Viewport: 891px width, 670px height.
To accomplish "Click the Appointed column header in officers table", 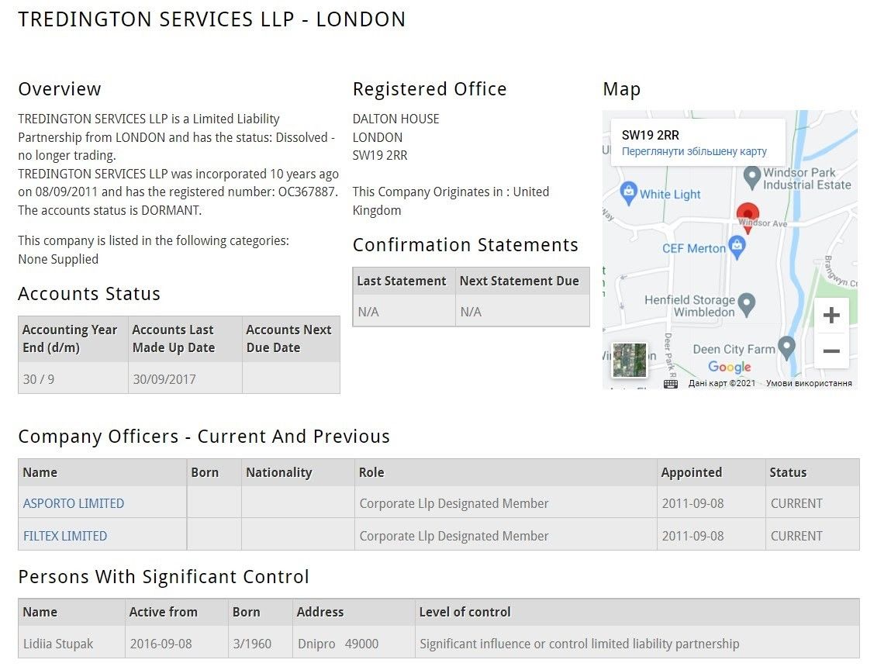I will 691,472.
